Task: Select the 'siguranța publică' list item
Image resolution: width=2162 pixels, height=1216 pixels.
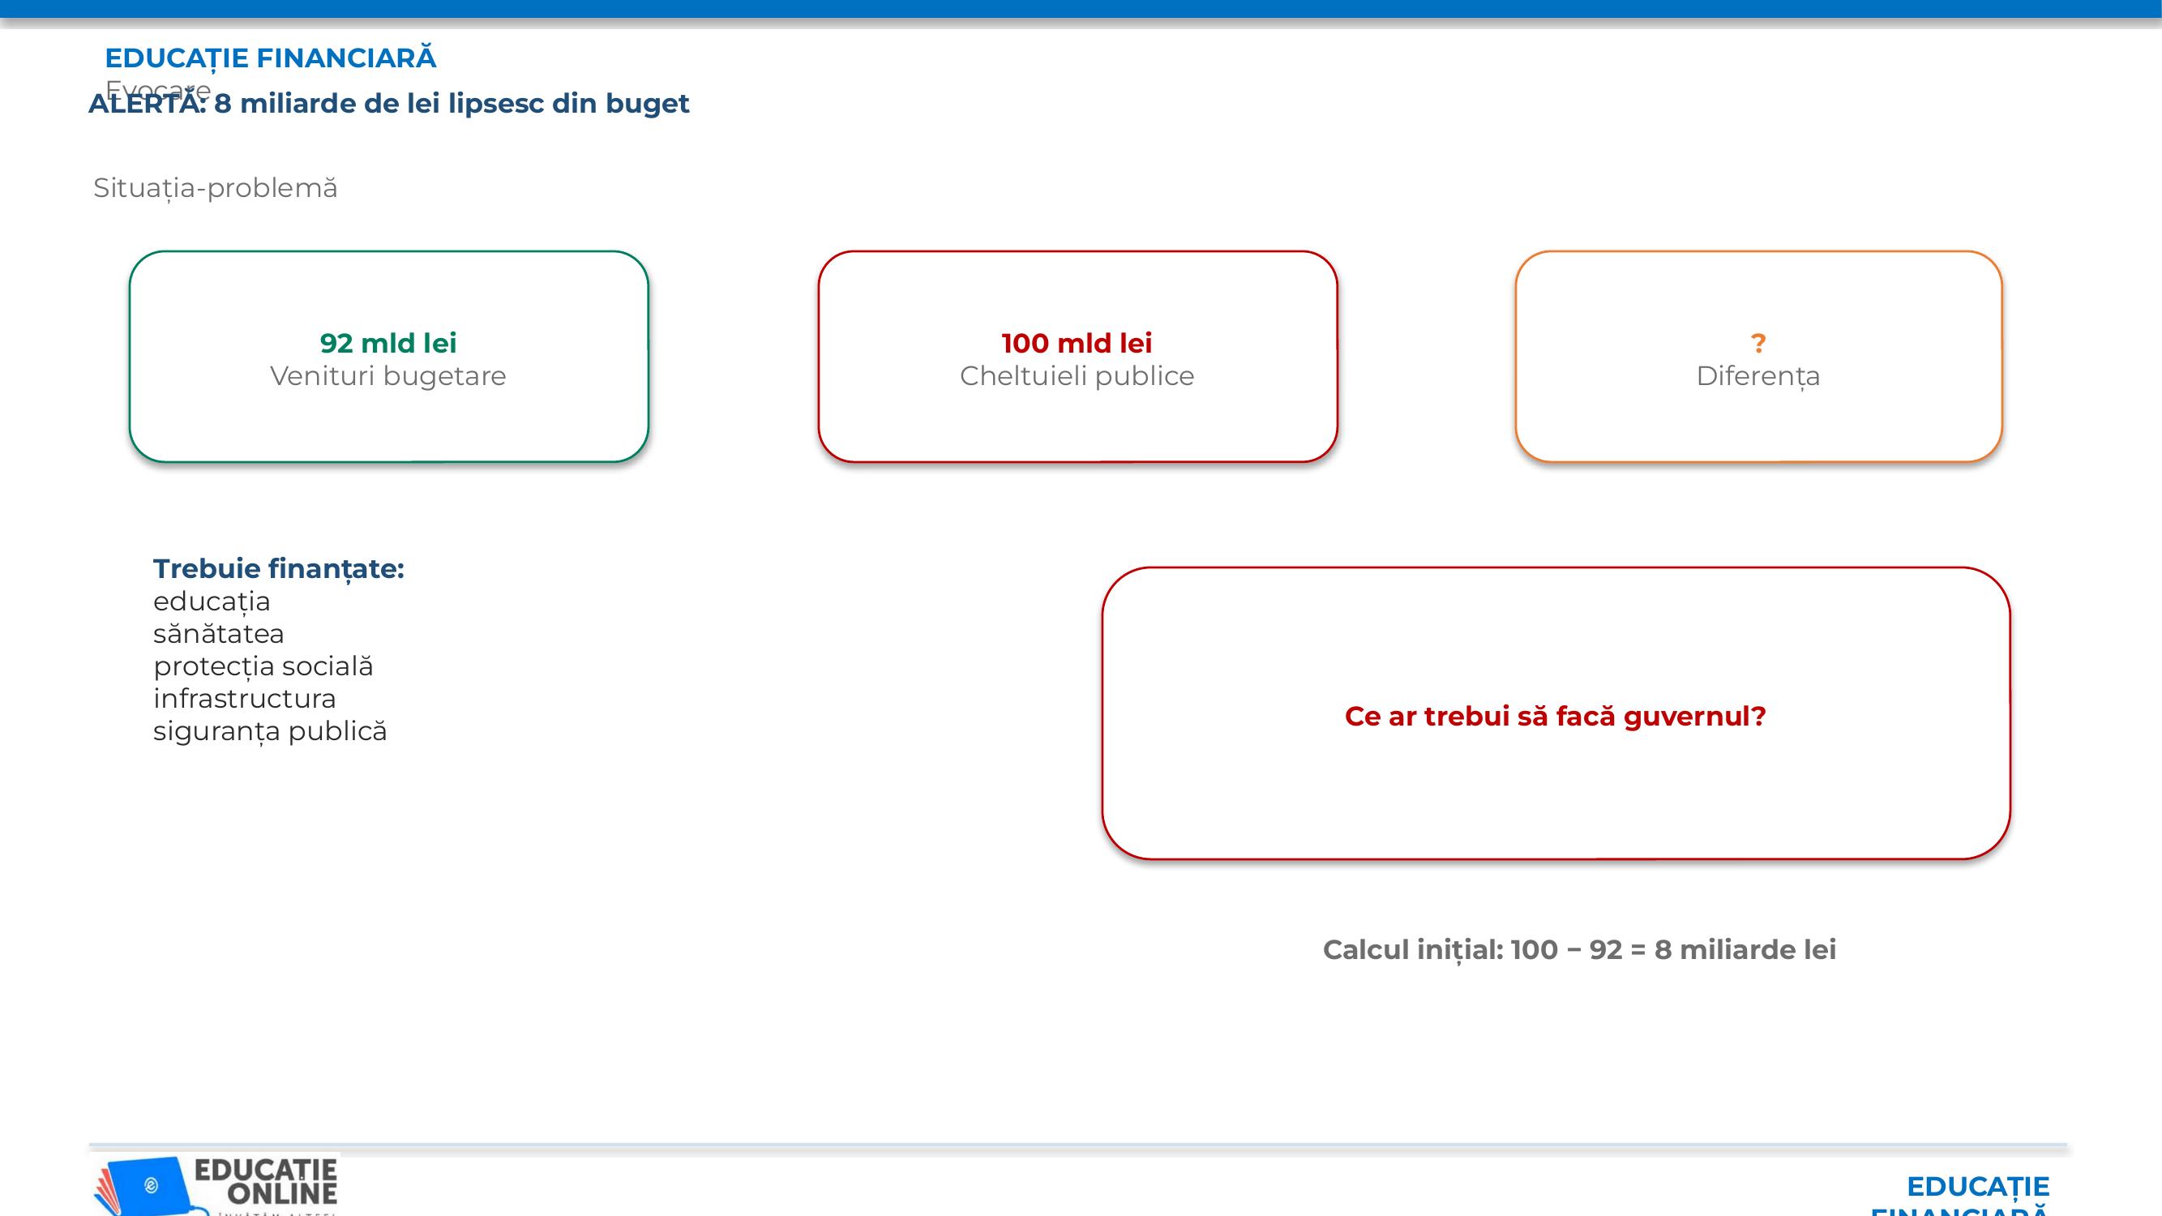Action: 270,731
